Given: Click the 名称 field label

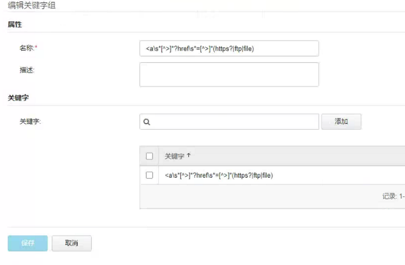Looking at the screenshot, I should click(27, 49).
